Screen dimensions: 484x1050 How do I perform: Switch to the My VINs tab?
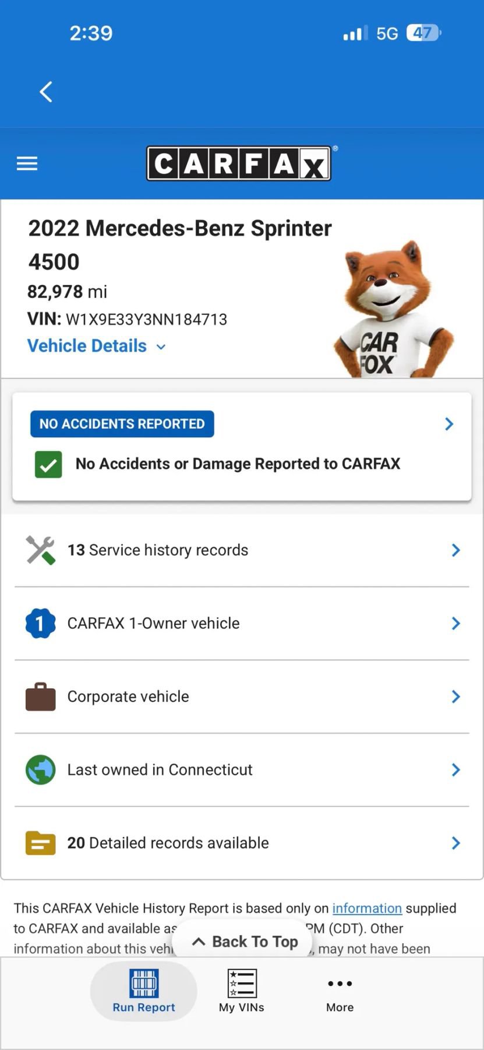(x=242, y=992)
